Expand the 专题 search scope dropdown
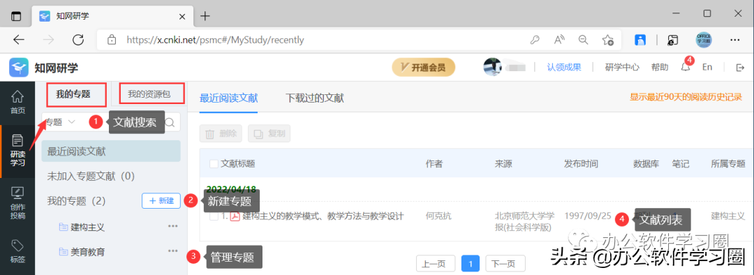Image resolution: width=754 pixels, height=275 pixels. point(61,122)
